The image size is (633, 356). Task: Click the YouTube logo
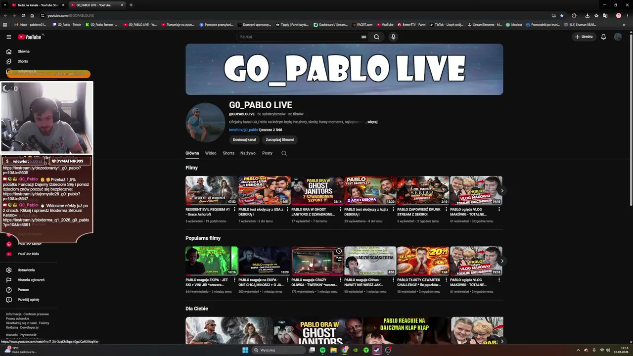[x=30, y=37]
